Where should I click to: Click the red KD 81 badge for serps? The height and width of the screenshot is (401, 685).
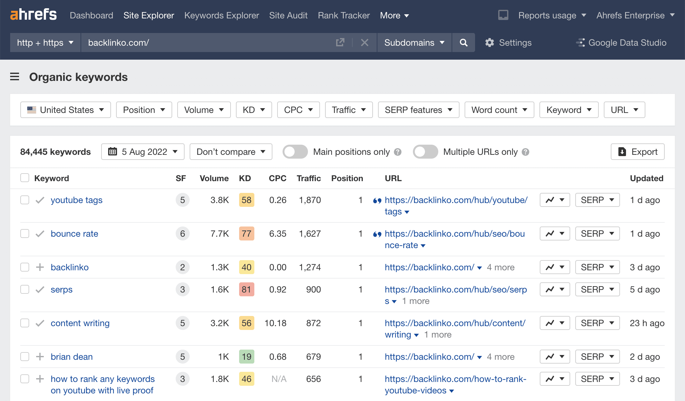tap(246, 289)
